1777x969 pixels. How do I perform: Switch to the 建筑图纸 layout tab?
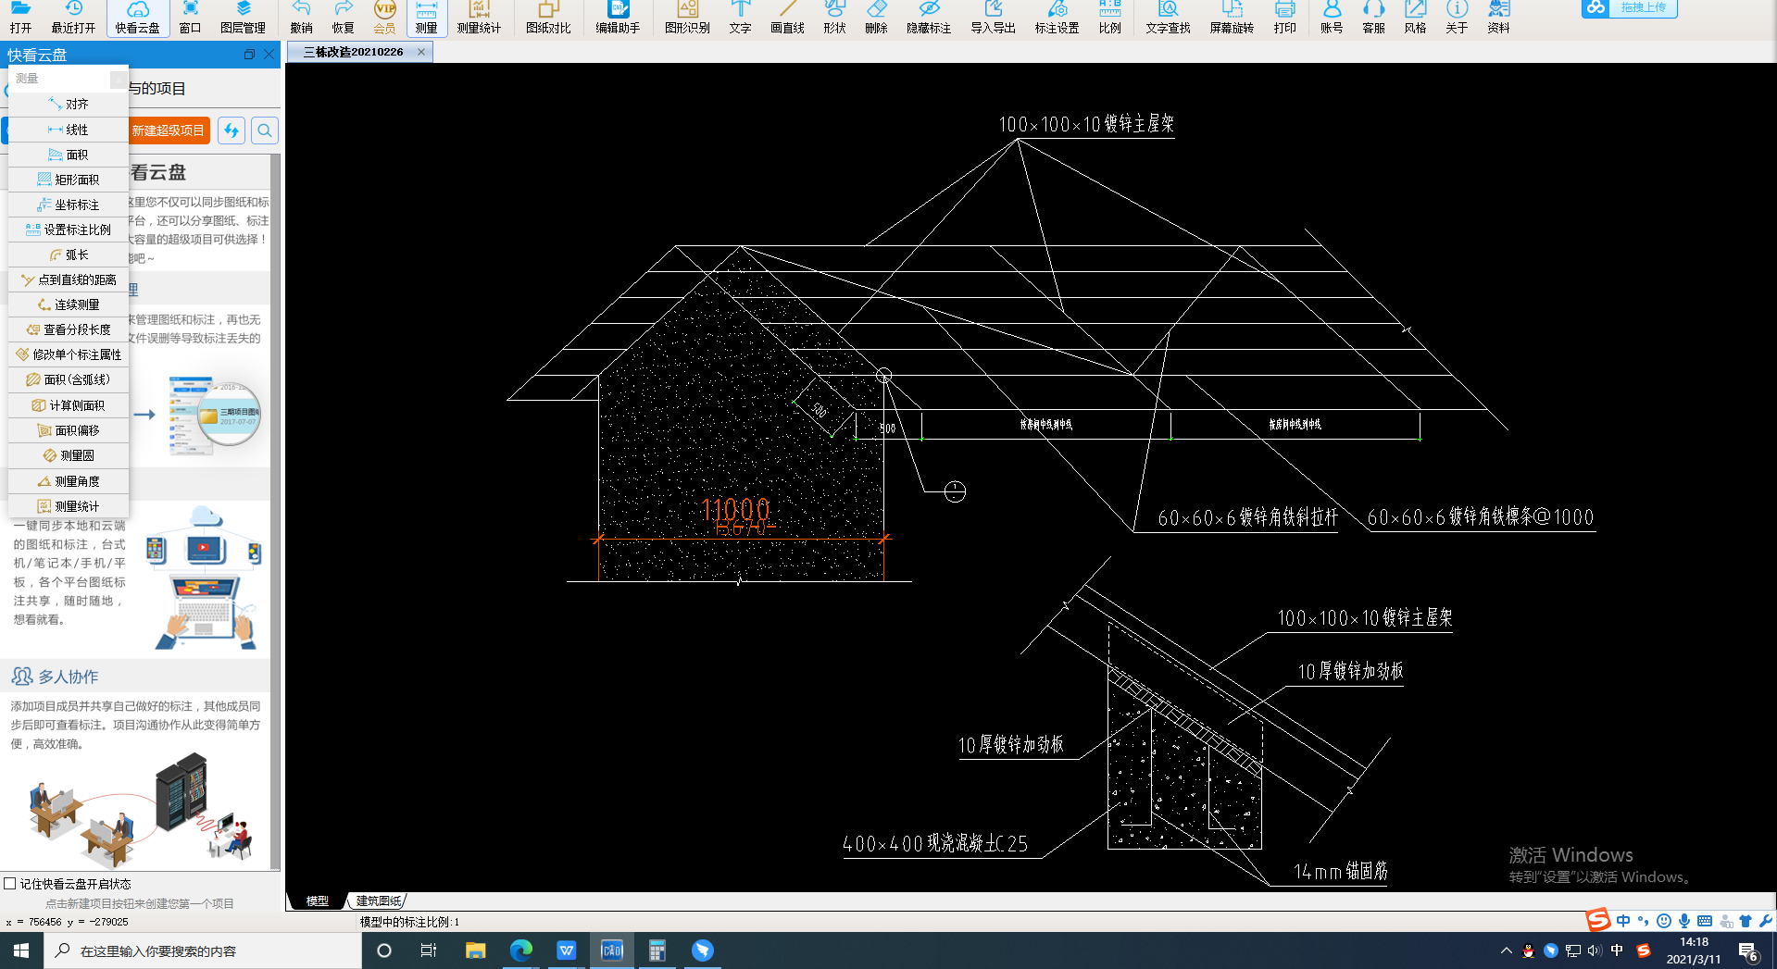(379, 901)
